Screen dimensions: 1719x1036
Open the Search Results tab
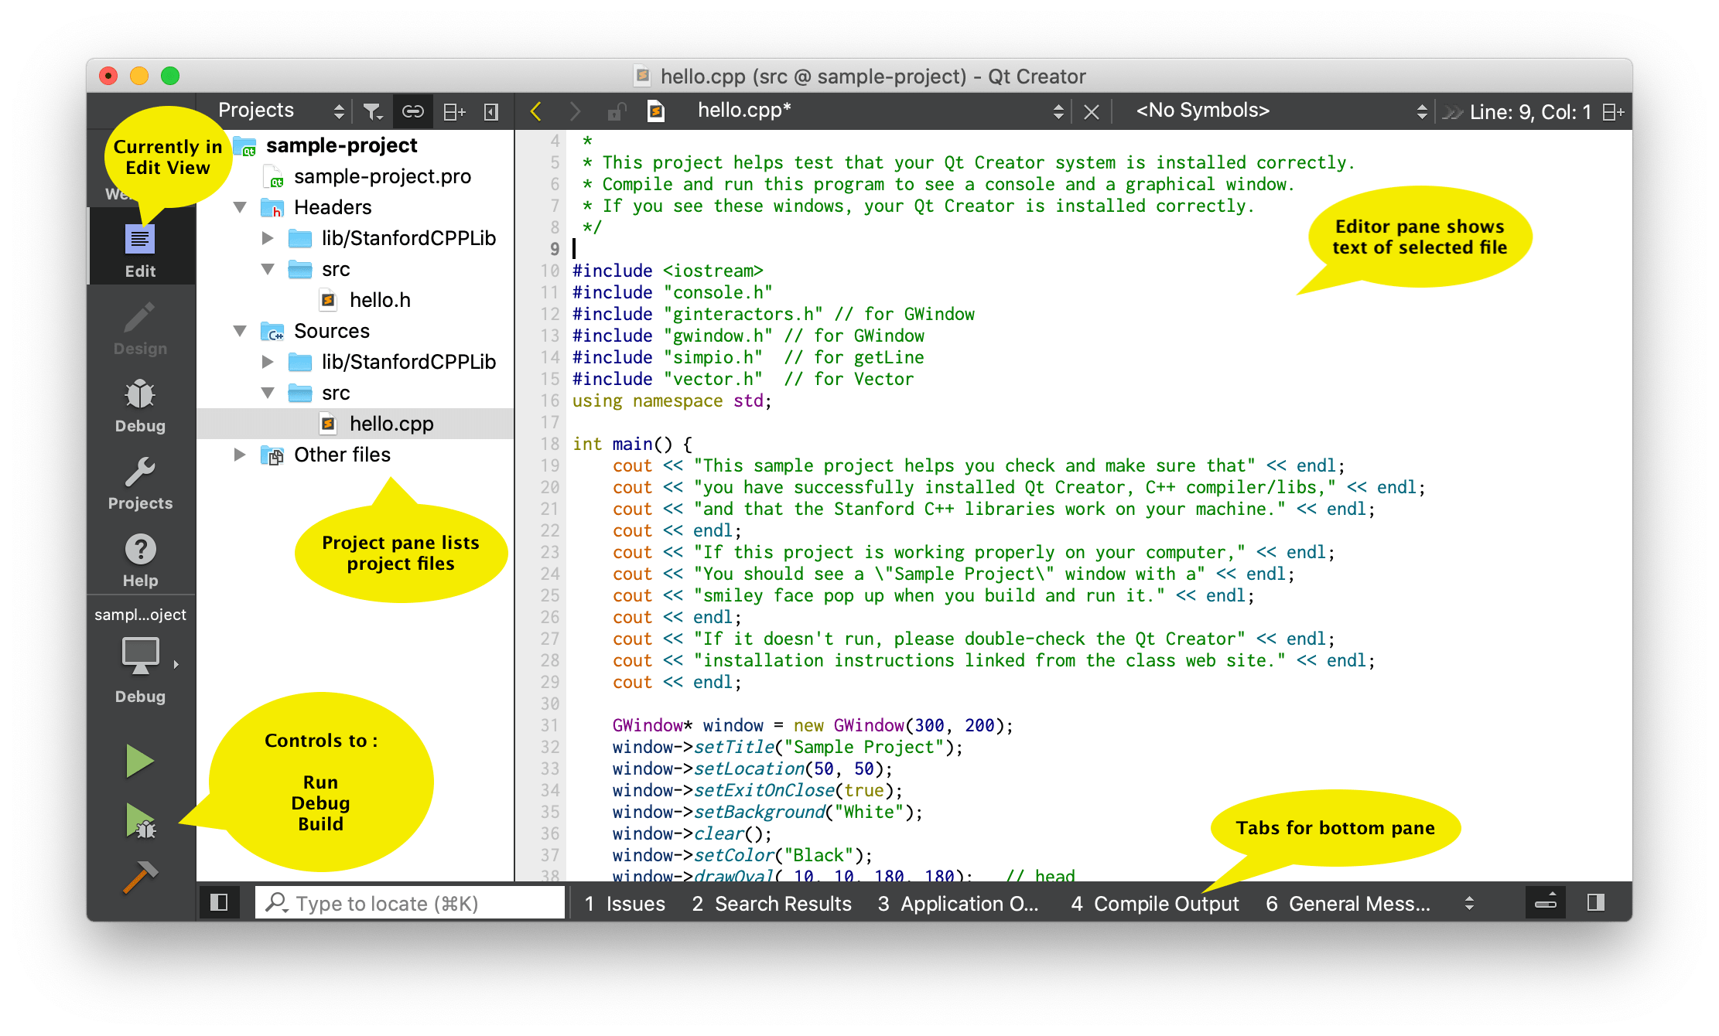click(x=771, y=903)
